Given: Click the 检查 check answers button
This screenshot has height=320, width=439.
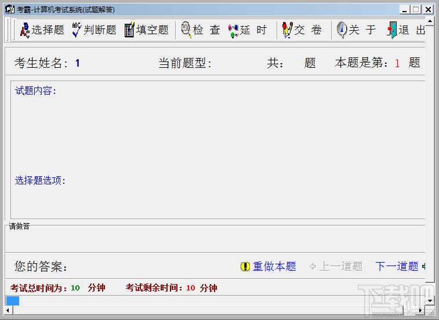Looking at the screenshot, I should coord(201,30).
